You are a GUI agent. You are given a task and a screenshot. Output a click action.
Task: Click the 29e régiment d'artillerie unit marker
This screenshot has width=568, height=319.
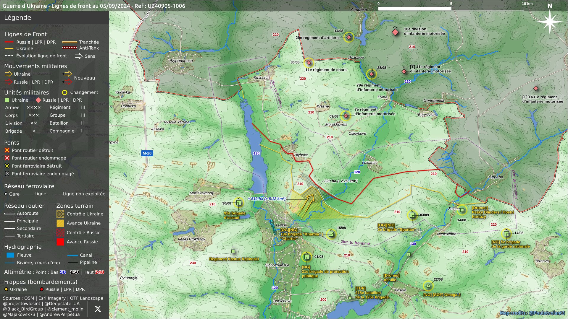[349, 37]
